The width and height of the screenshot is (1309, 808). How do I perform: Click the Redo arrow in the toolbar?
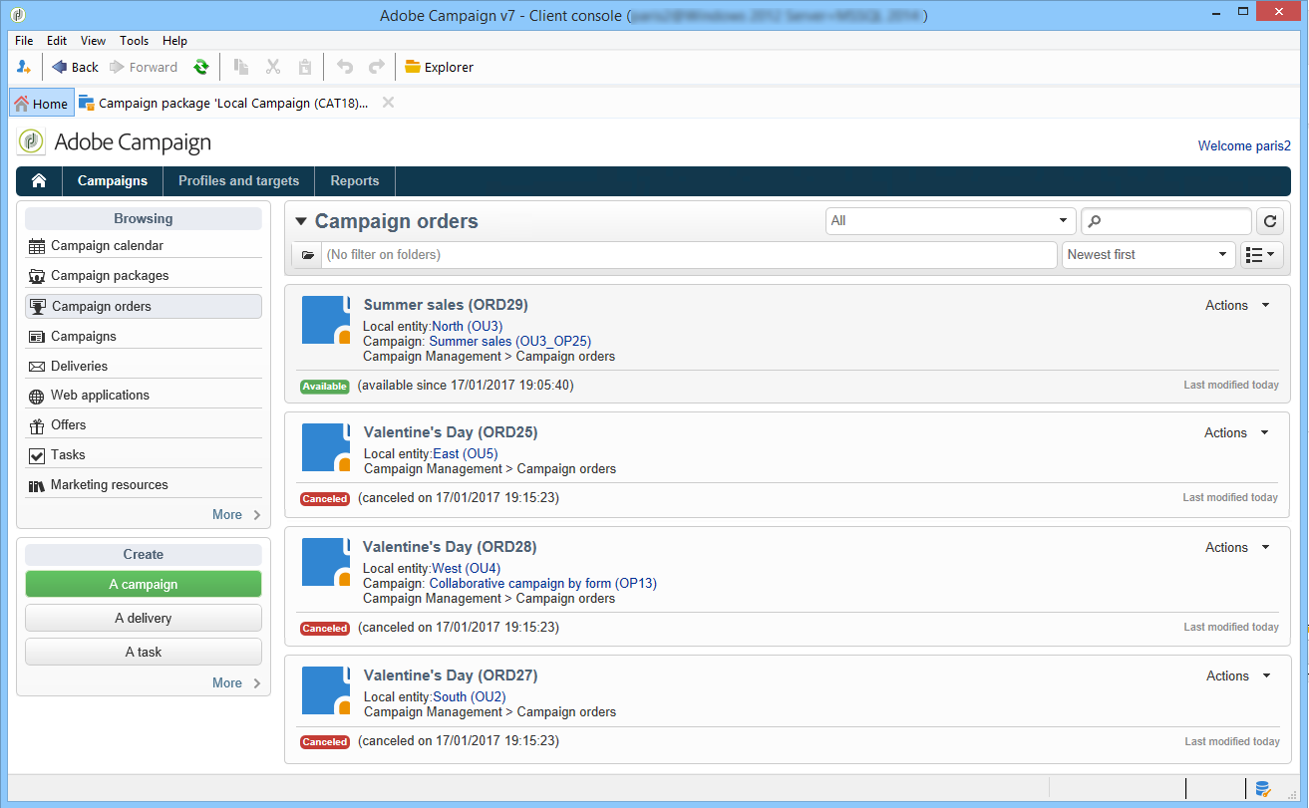coord(377,67)
